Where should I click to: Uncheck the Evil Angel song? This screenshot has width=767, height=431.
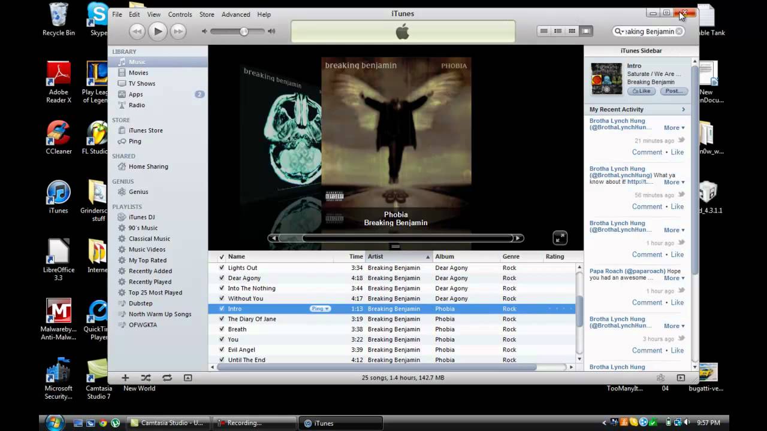coord(222,349)
